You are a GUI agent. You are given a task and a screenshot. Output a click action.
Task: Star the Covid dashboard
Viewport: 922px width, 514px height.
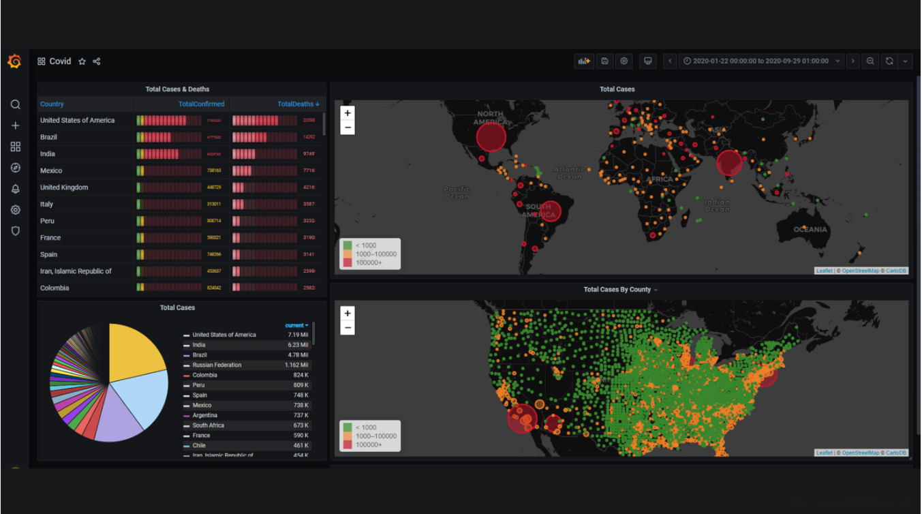82,61
